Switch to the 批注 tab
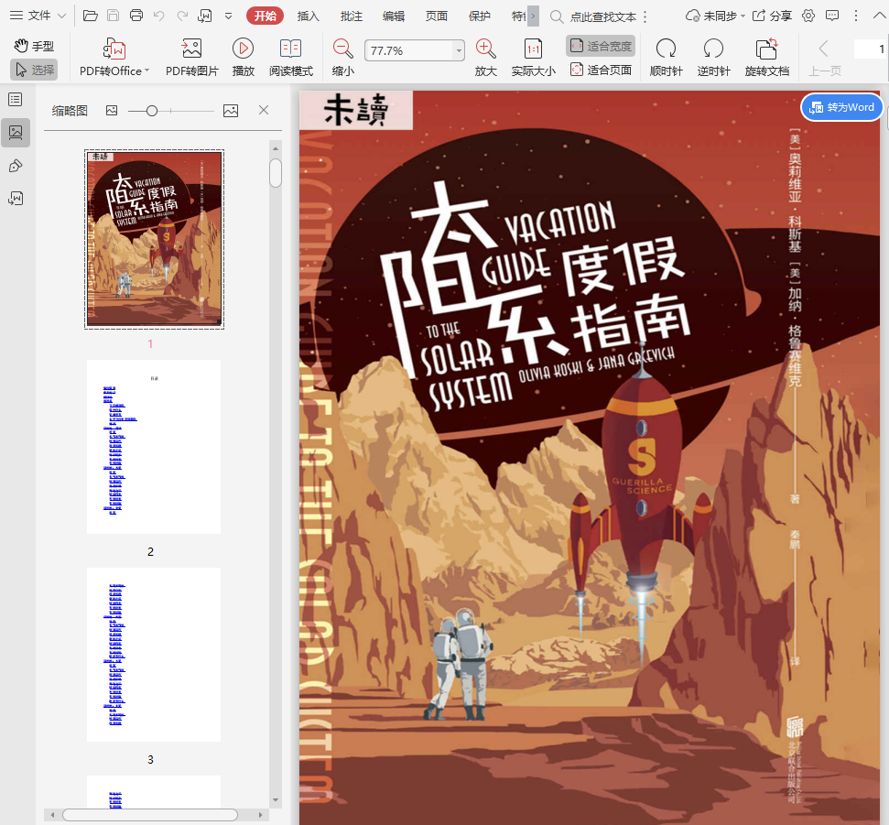Viewport: 889px width, 825px height. (x=351, y=16)
